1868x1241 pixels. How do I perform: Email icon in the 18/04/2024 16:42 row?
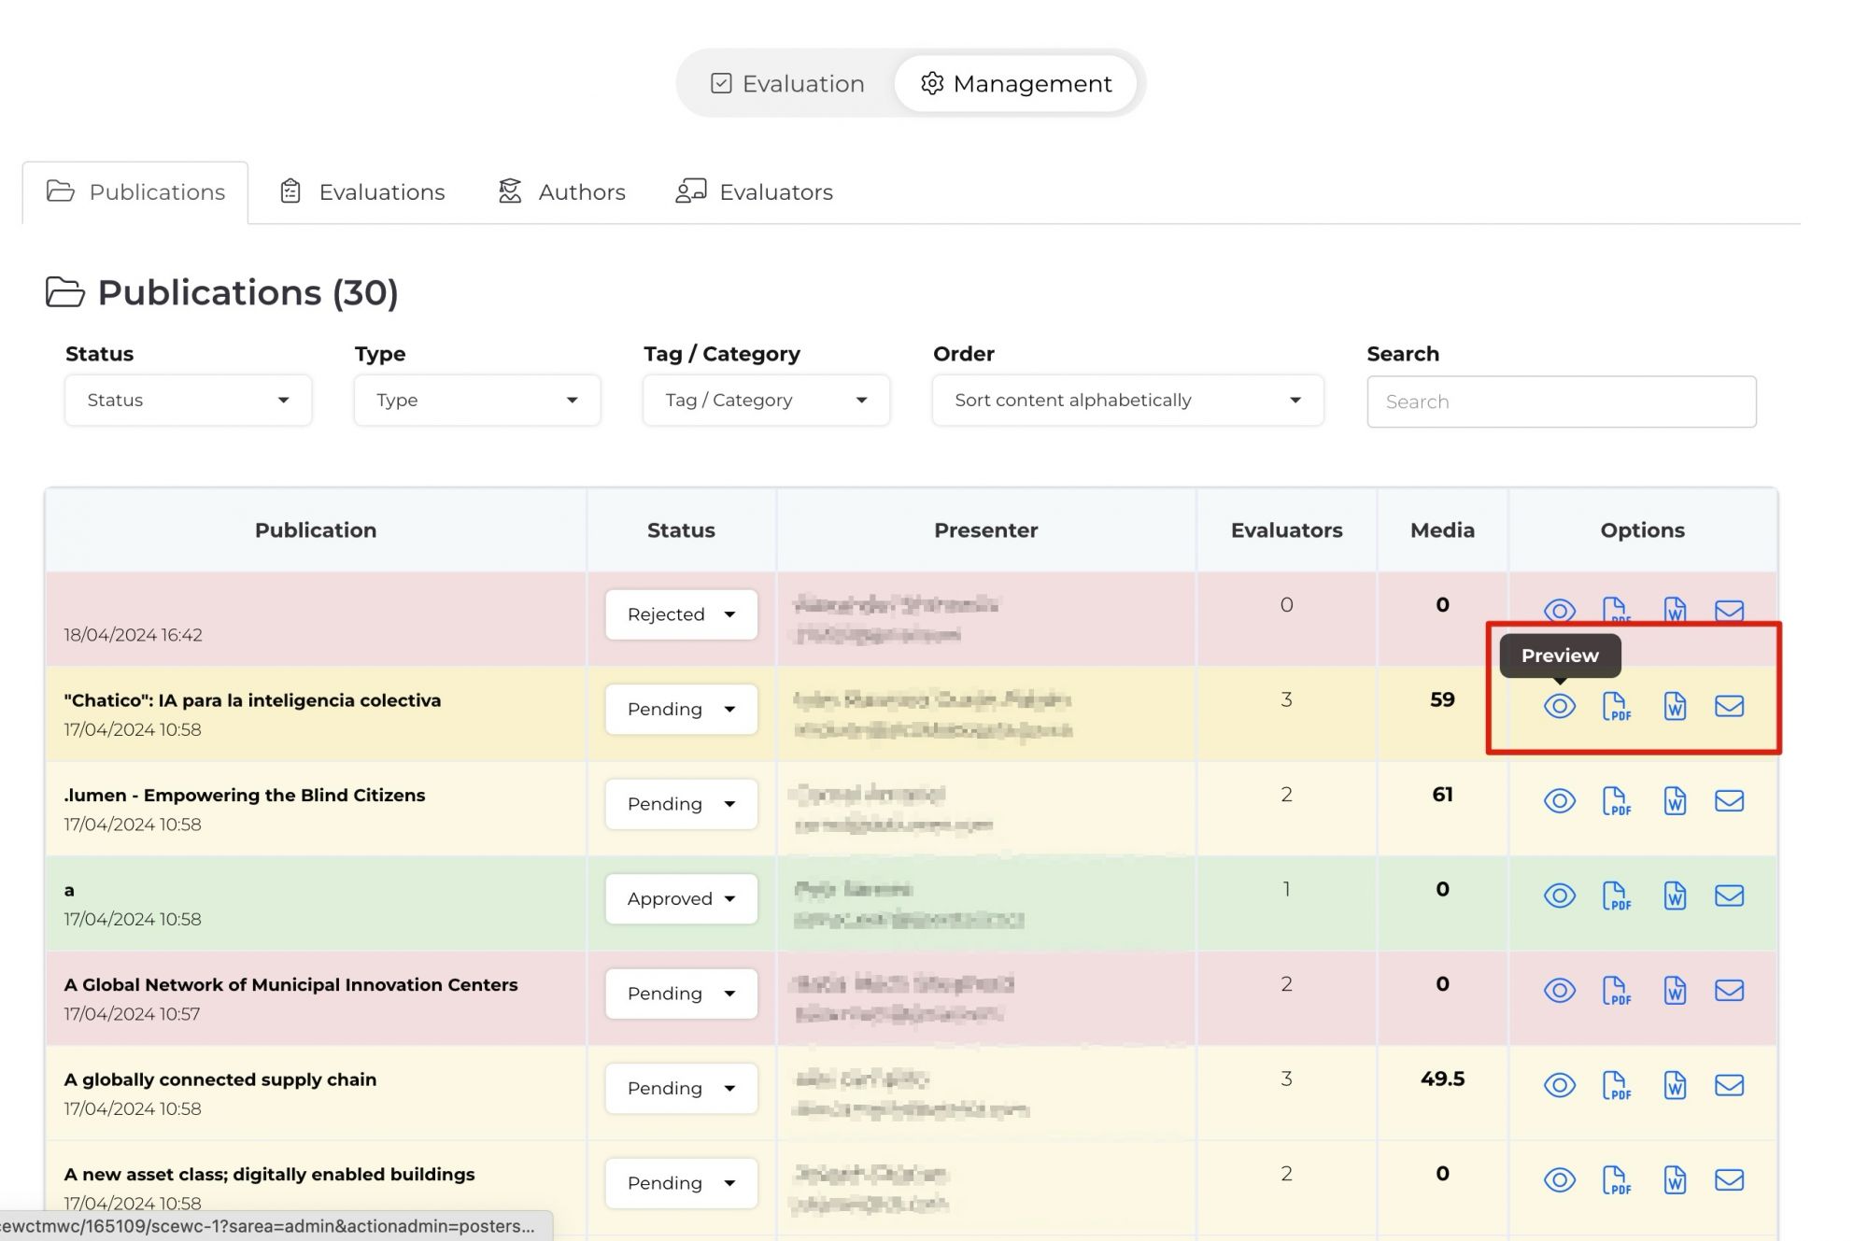pos(1729,611)
